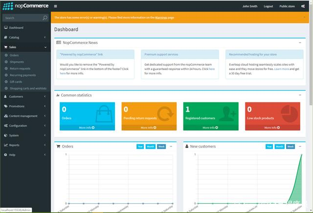
Task: Collapse the New customers chart panel
Action: (x=300, y=147)
